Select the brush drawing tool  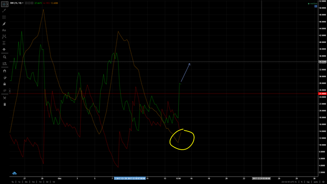pyautogui.click(x=4, y=24)
